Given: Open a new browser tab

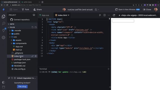Looking at the screenshot, I should pyautogui.click(x=42, y=2).
